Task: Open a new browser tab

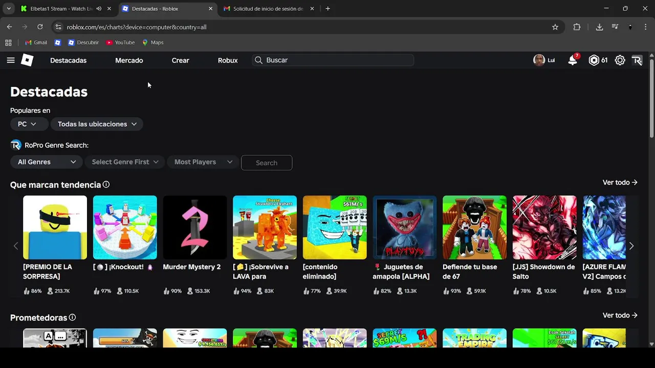Action: [x=327, y=9]
